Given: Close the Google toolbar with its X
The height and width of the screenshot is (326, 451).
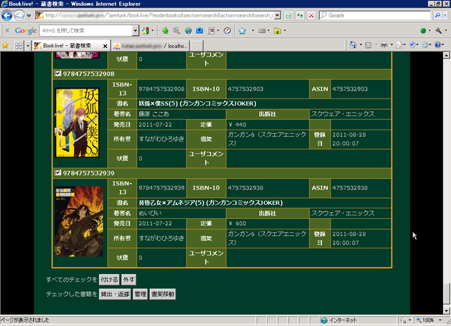Looking at the screenshot, I should (7, 30).
